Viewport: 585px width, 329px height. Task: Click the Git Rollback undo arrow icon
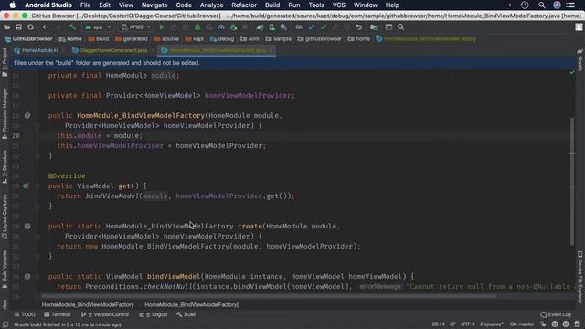(x=359, y=27)
